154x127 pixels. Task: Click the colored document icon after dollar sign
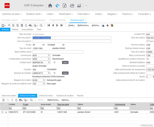click(x=112, y=25)
